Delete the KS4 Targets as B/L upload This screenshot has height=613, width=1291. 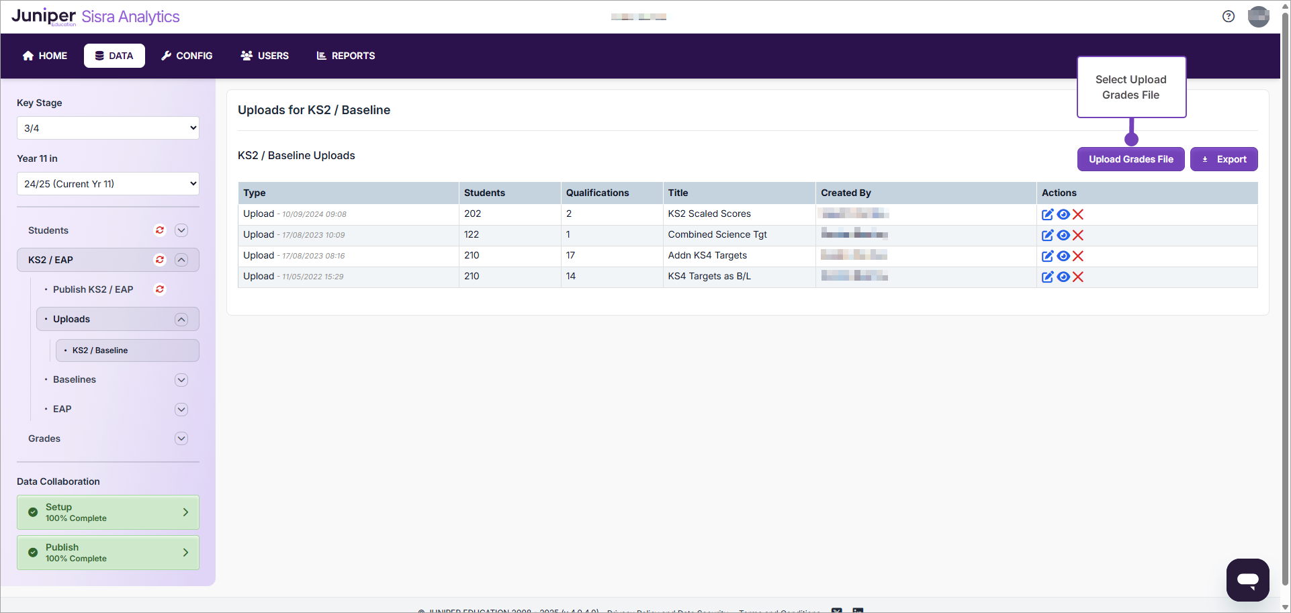pyautogui.click(x=1078, y=277)
